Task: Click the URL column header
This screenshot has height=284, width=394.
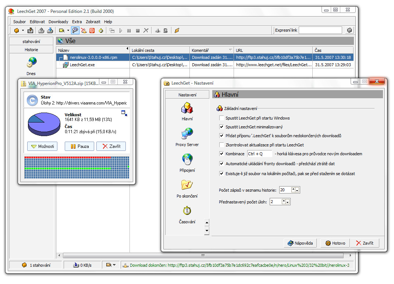Action: pos(273,50)
